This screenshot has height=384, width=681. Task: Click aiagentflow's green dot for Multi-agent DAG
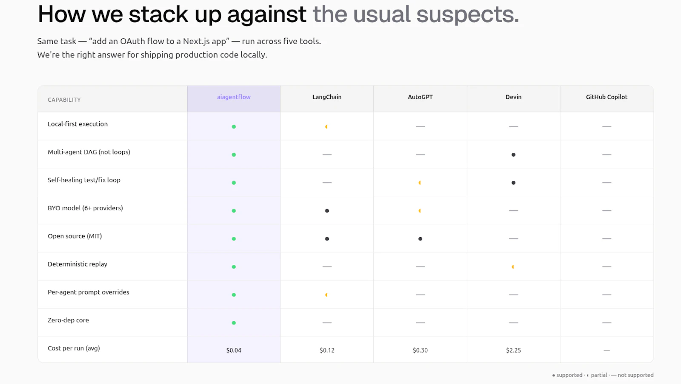pos(234,155)
